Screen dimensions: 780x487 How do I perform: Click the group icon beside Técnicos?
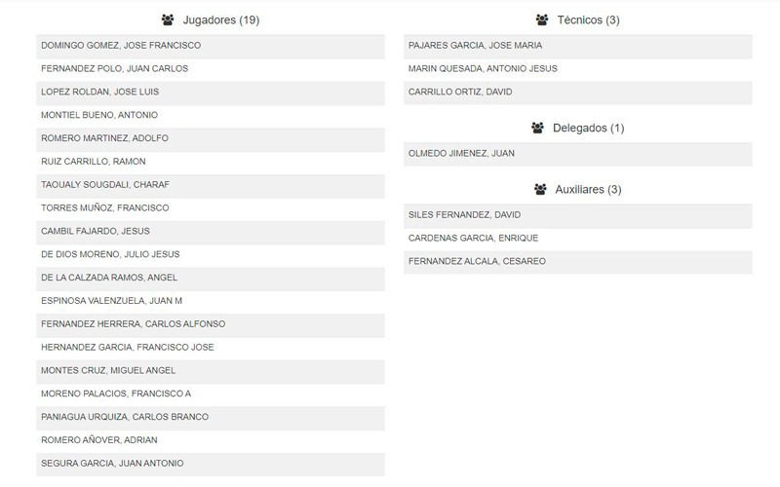click(x=542, y=19)
